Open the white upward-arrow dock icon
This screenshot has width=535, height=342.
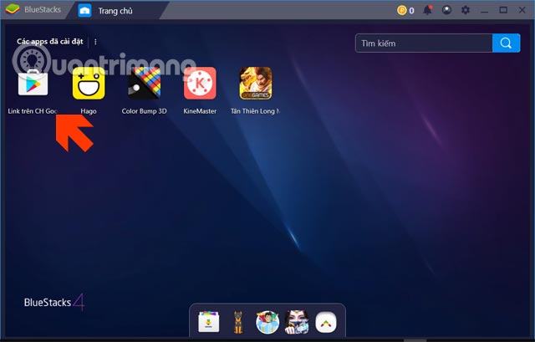(x=326, y=322)
